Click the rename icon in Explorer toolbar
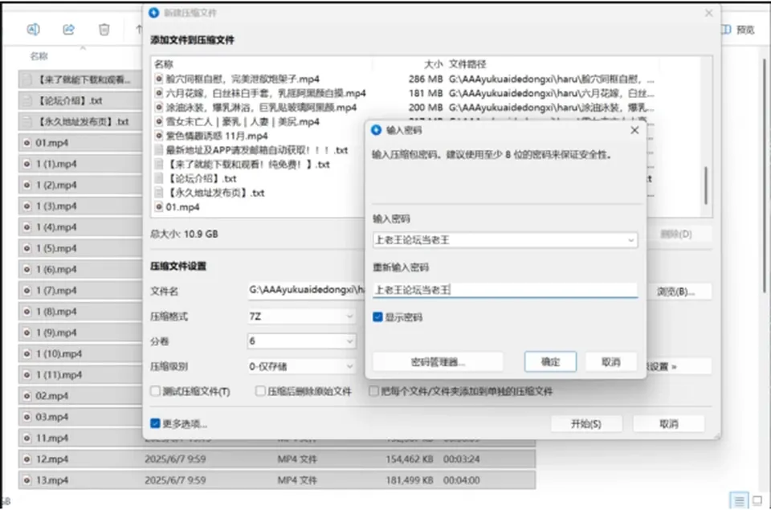Screen dimensions: 771x510 pos(33,30)
